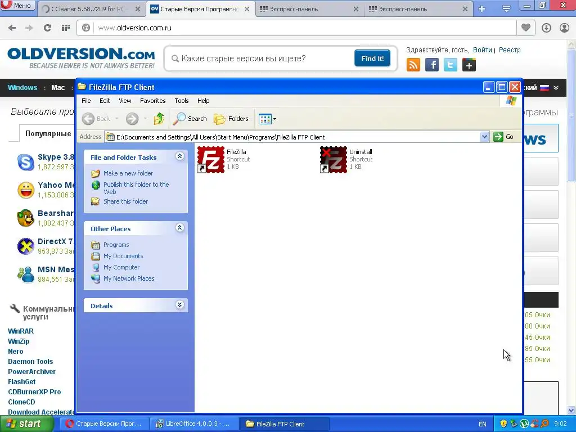Click browser back arrow

[12, 28]
